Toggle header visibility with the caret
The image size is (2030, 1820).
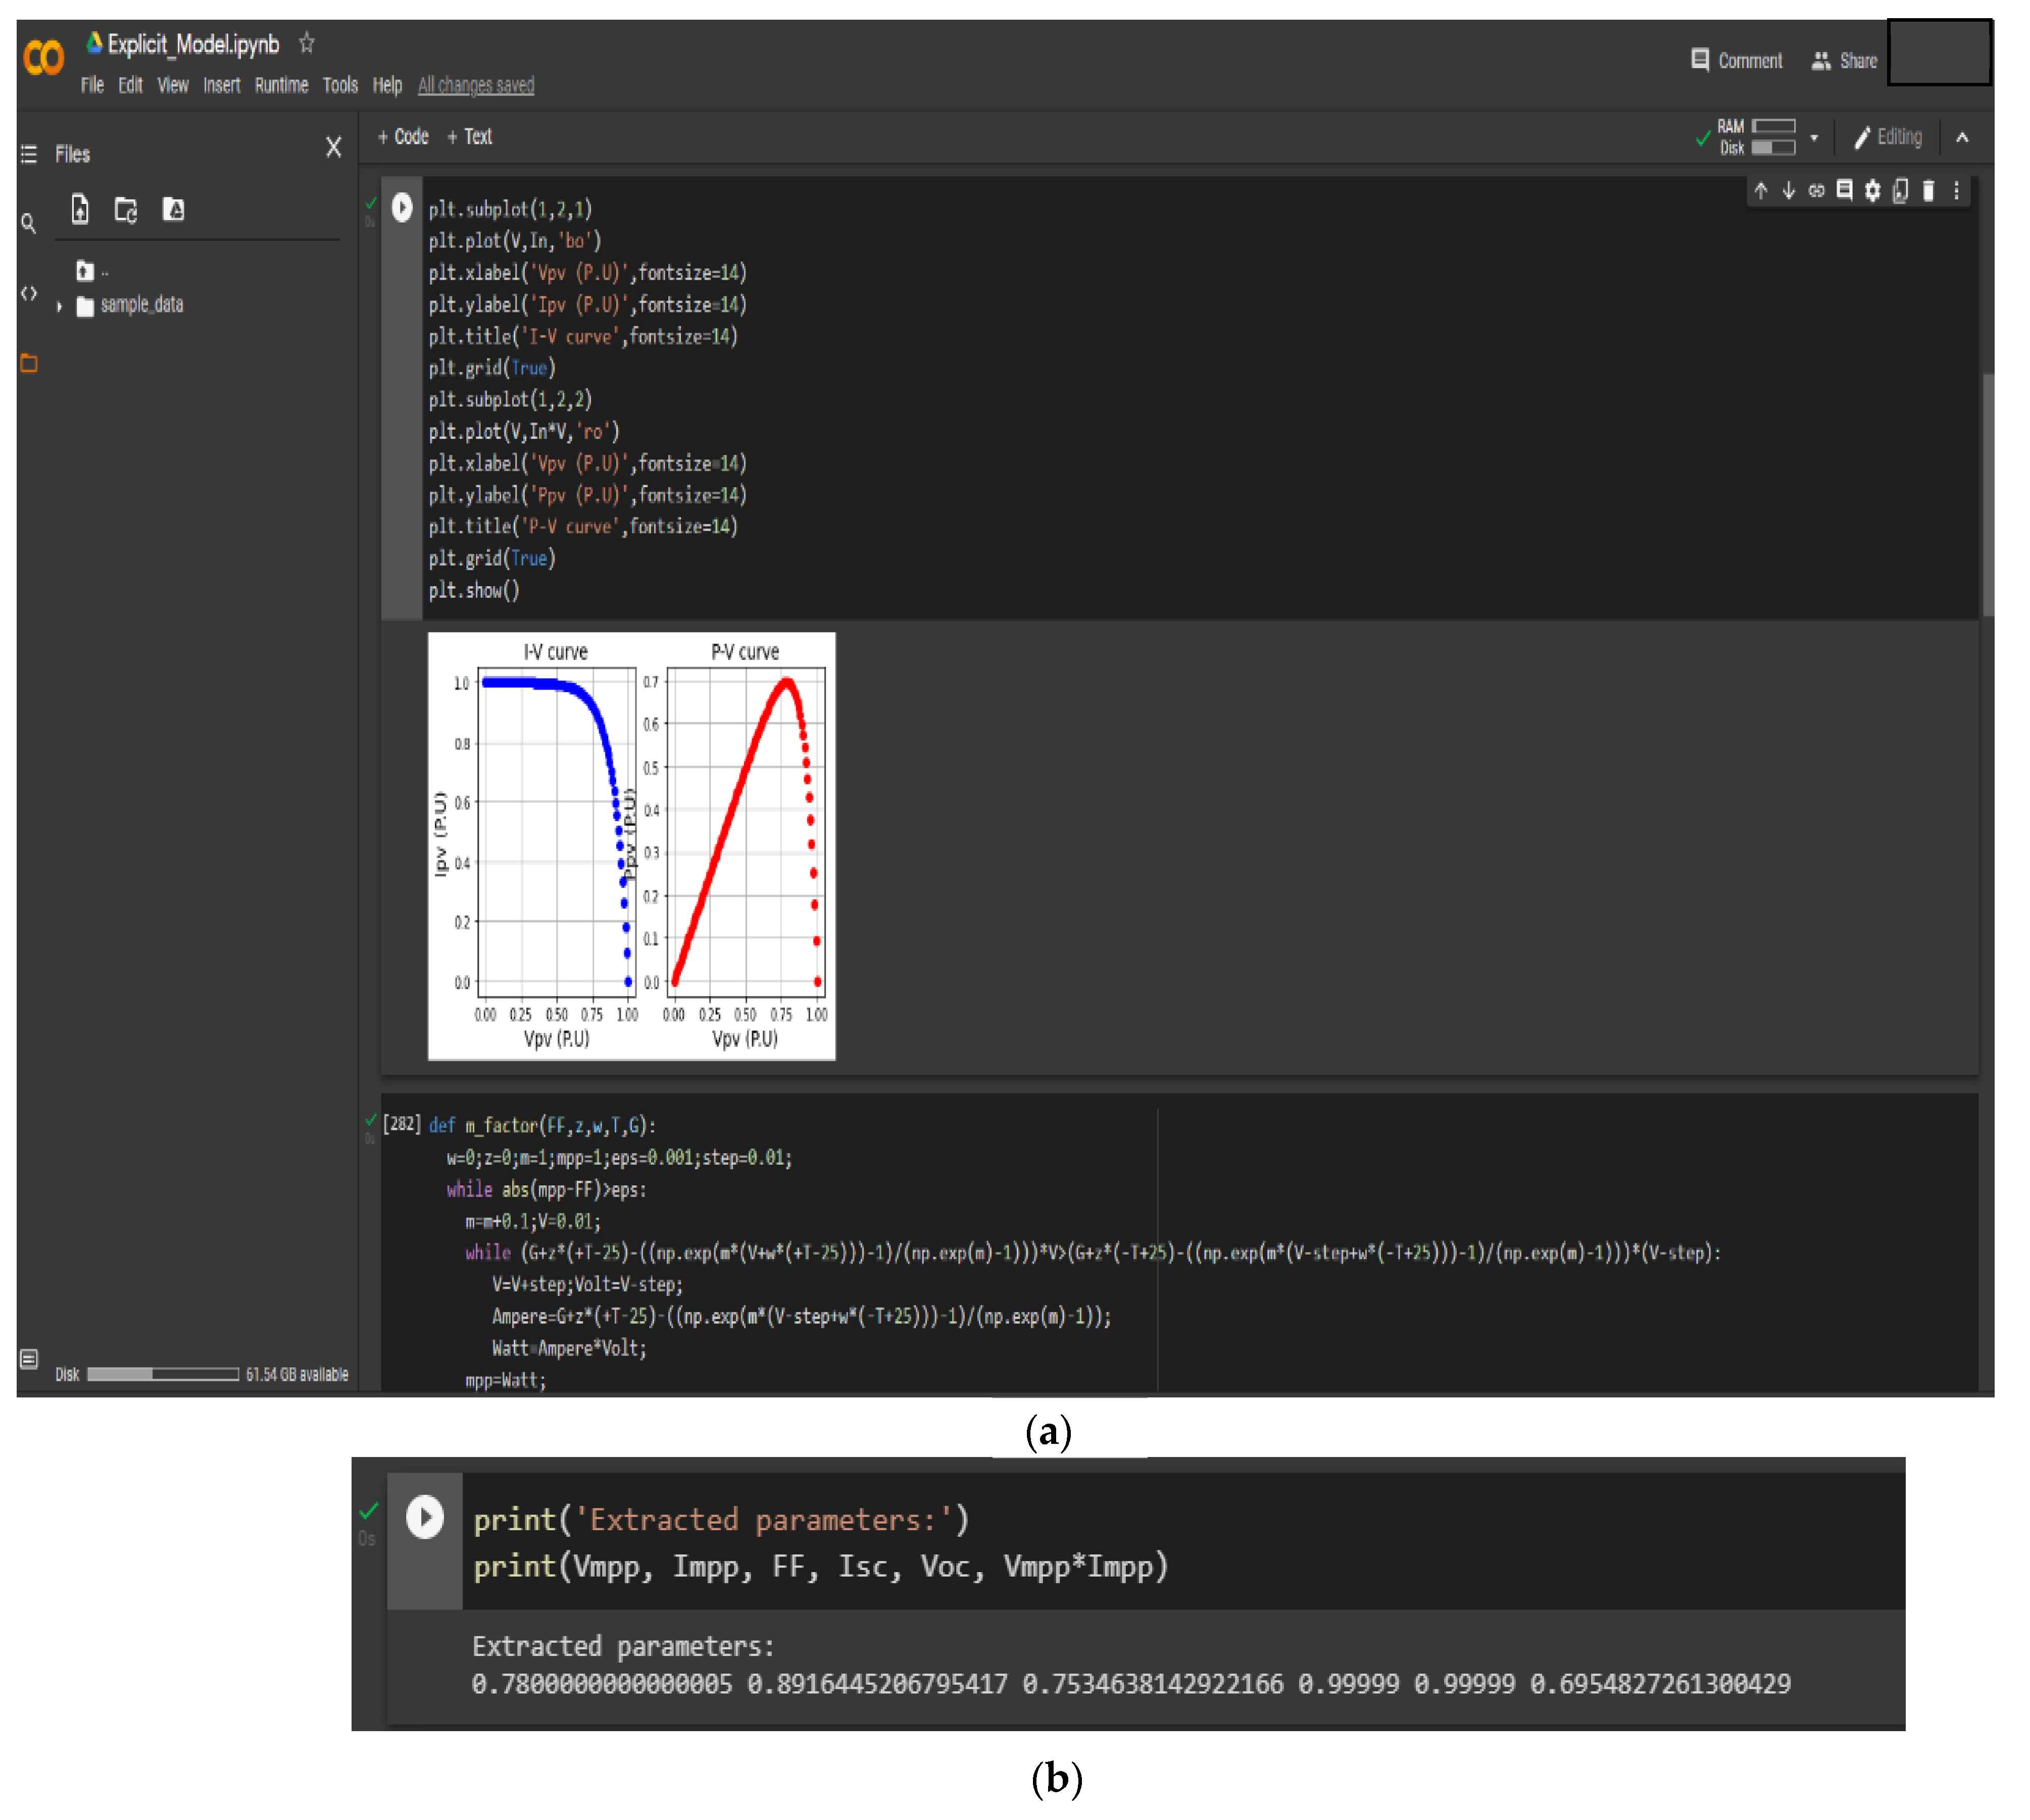1962,138
